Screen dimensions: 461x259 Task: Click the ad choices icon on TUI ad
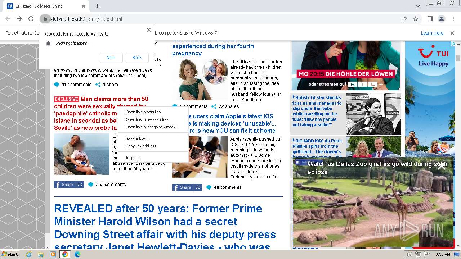coord(453,44)
